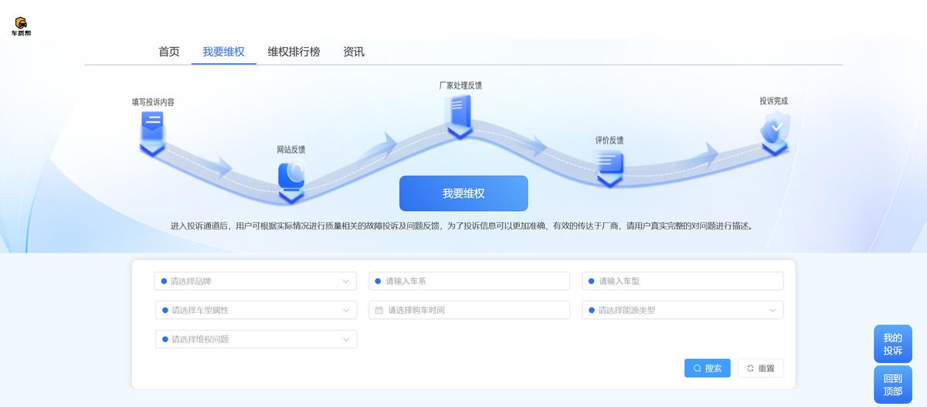Image resolution: width=927 pixels, height=407 pixels.
Task: Click the 评价反馈 step icon
Action: tap(610, 168)
